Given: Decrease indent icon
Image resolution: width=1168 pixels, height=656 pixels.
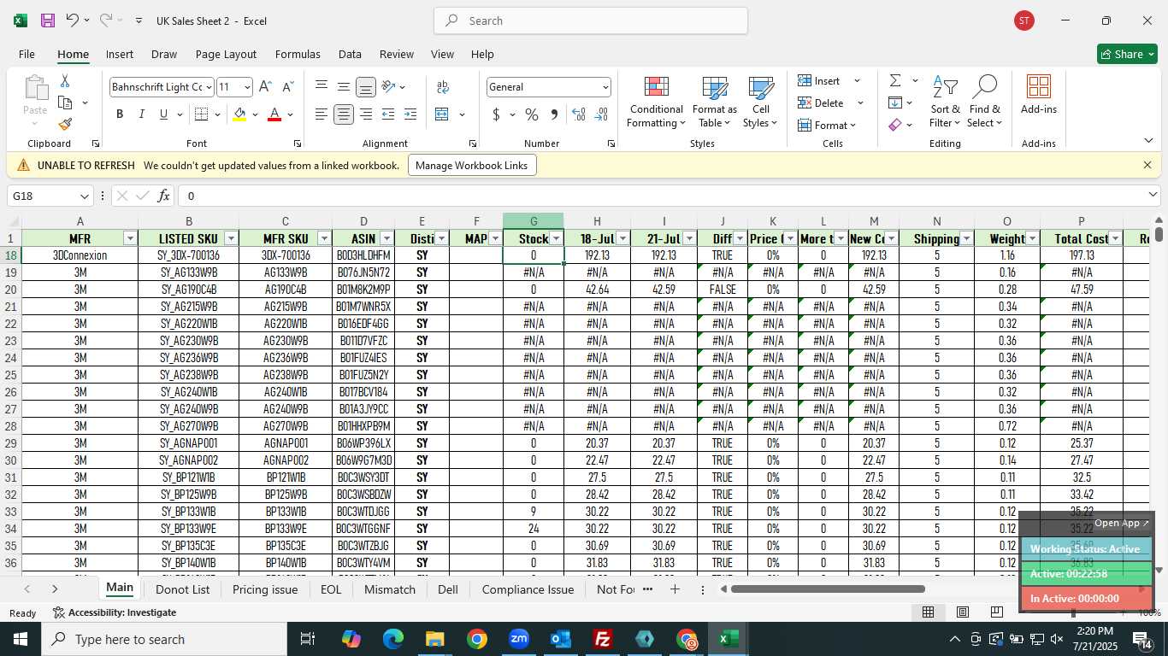Looking at the screenshot, I should 388,114.
